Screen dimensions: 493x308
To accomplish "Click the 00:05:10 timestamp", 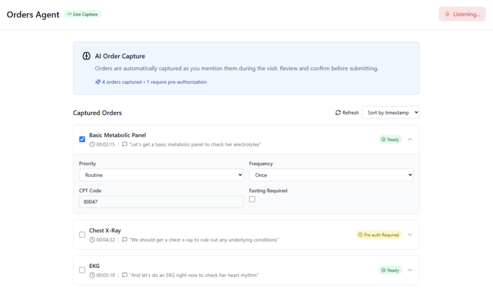I will [105, 275].
